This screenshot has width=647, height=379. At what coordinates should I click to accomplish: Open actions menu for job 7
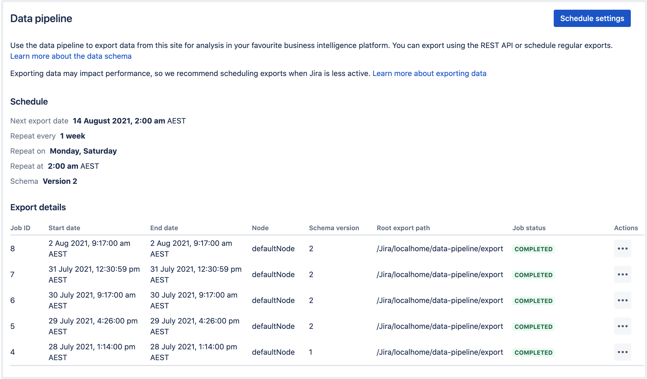tap(622, 274)
